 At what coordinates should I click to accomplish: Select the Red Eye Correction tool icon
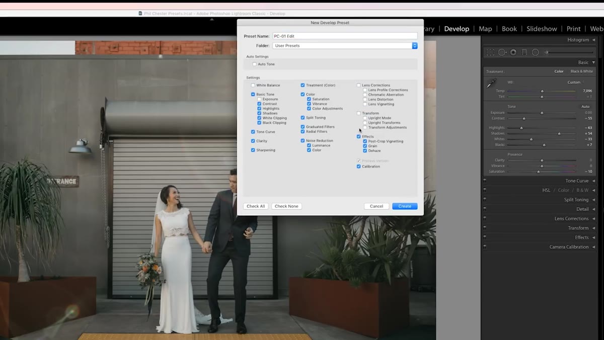513,52
